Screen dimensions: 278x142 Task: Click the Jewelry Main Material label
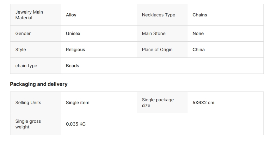(29, 15)
